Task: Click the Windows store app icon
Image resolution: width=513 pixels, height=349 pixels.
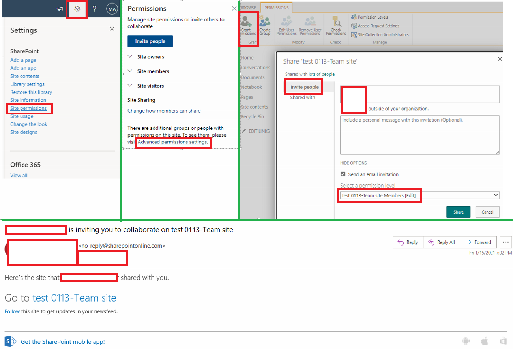Action: tap(503, 341)
